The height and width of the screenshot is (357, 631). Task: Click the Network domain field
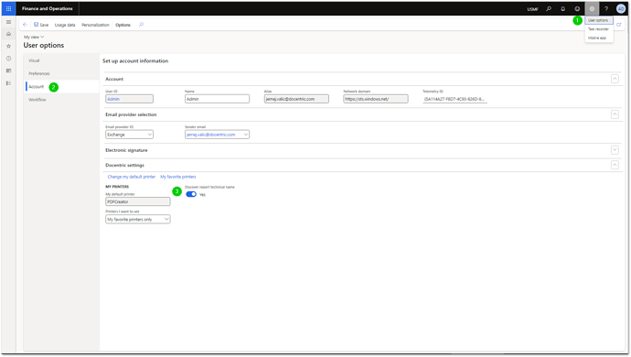376,99
